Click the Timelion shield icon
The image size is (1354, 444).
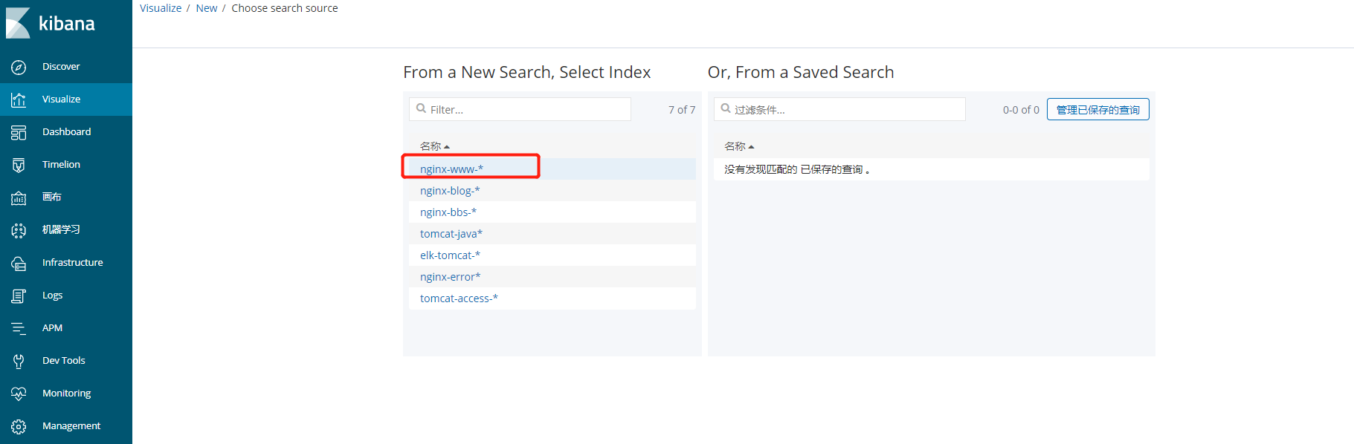19,165
